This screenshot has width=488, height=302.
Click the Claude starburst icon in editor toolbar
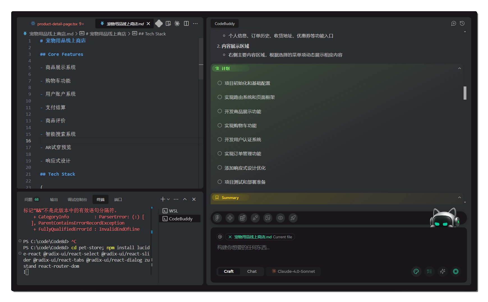click(177, 24)
